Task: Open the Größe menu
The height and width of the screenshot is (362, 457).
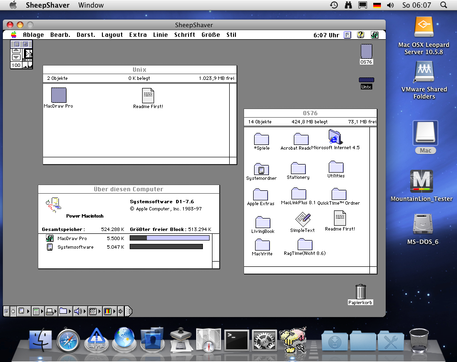Action: 211,35
